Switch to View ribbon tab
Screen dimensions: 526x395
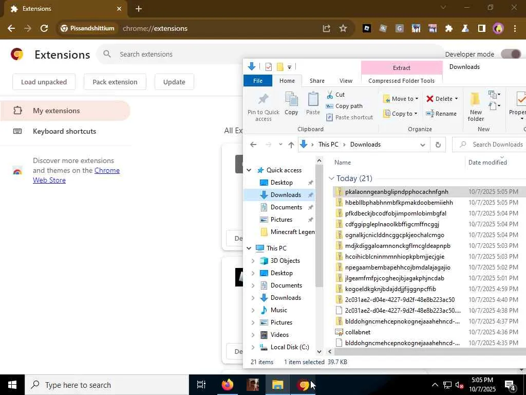click(346, 81)
